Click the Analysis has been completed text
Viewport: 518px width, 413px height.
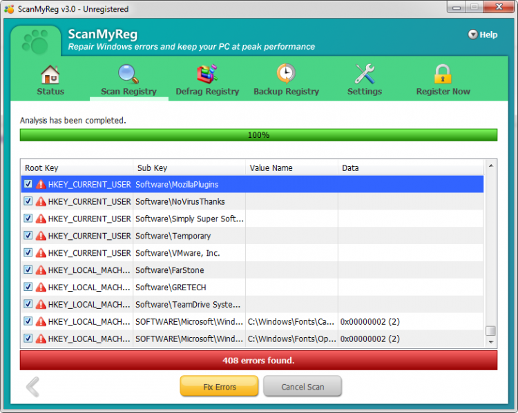pos(73,121)
